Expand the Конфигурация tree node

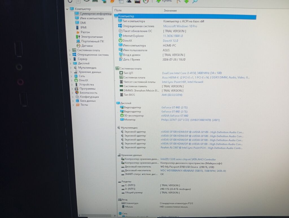(73, 97)
